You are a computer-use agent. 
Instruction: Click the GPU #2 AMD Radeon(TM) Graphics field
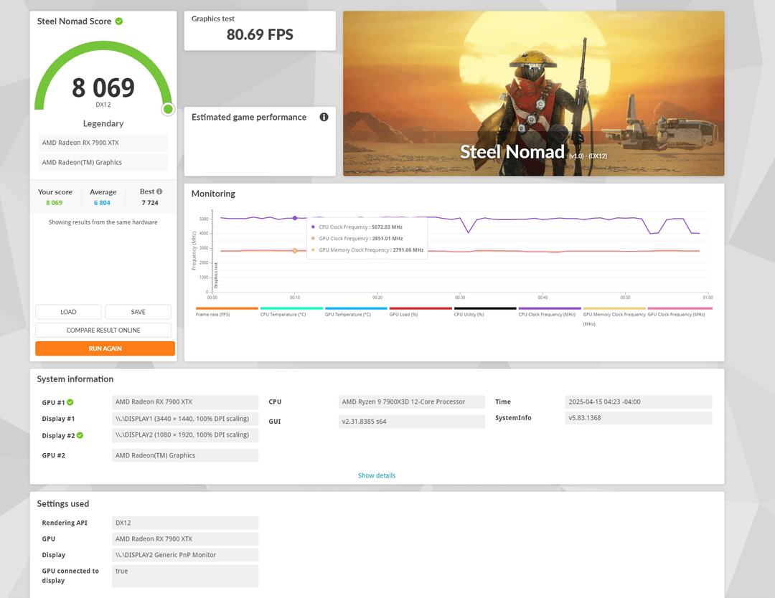(185, 455)
